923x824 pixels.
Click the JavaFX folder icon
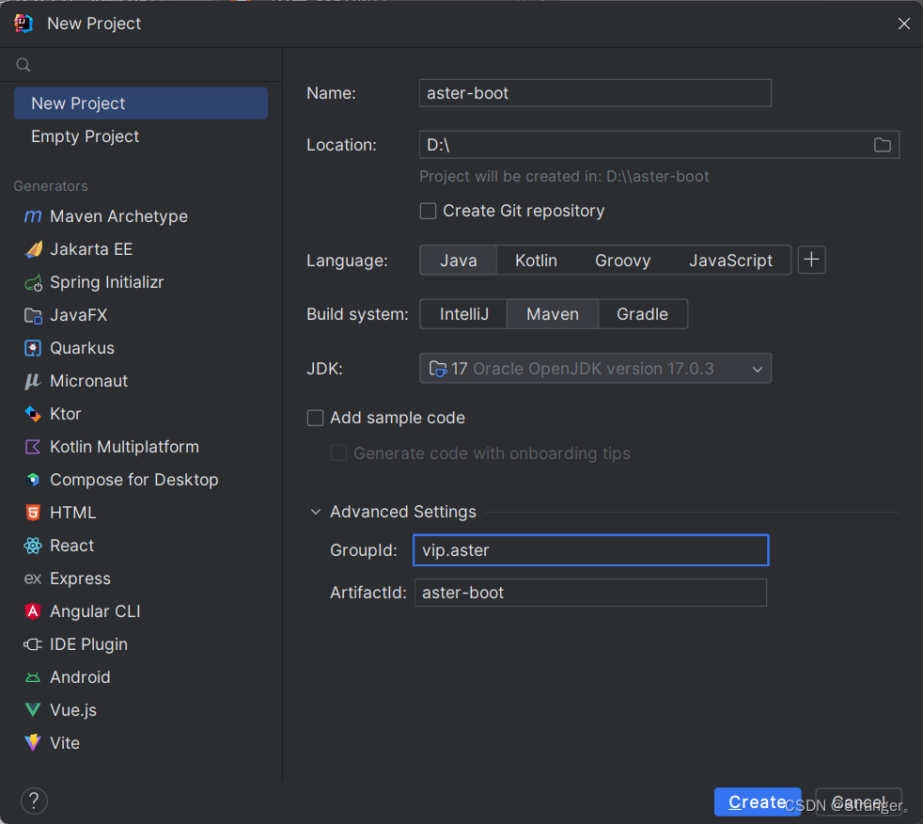click(33, 316)
